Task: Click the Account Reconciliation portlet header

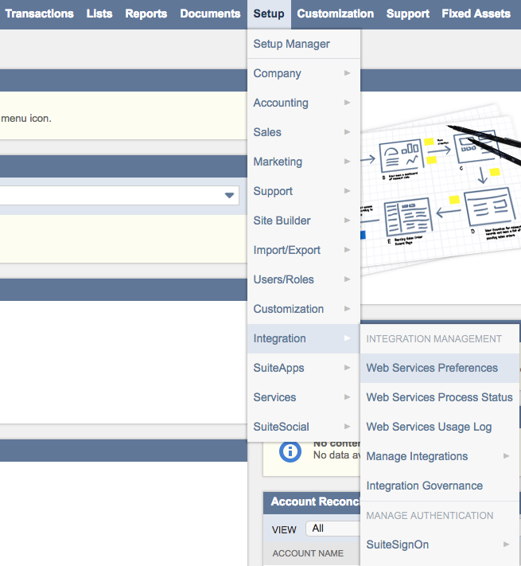Action: pos(312,502)
